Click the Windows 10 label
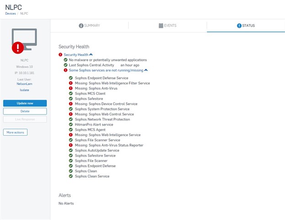This screenshot has height=220, width=285. tap(24, 66)
